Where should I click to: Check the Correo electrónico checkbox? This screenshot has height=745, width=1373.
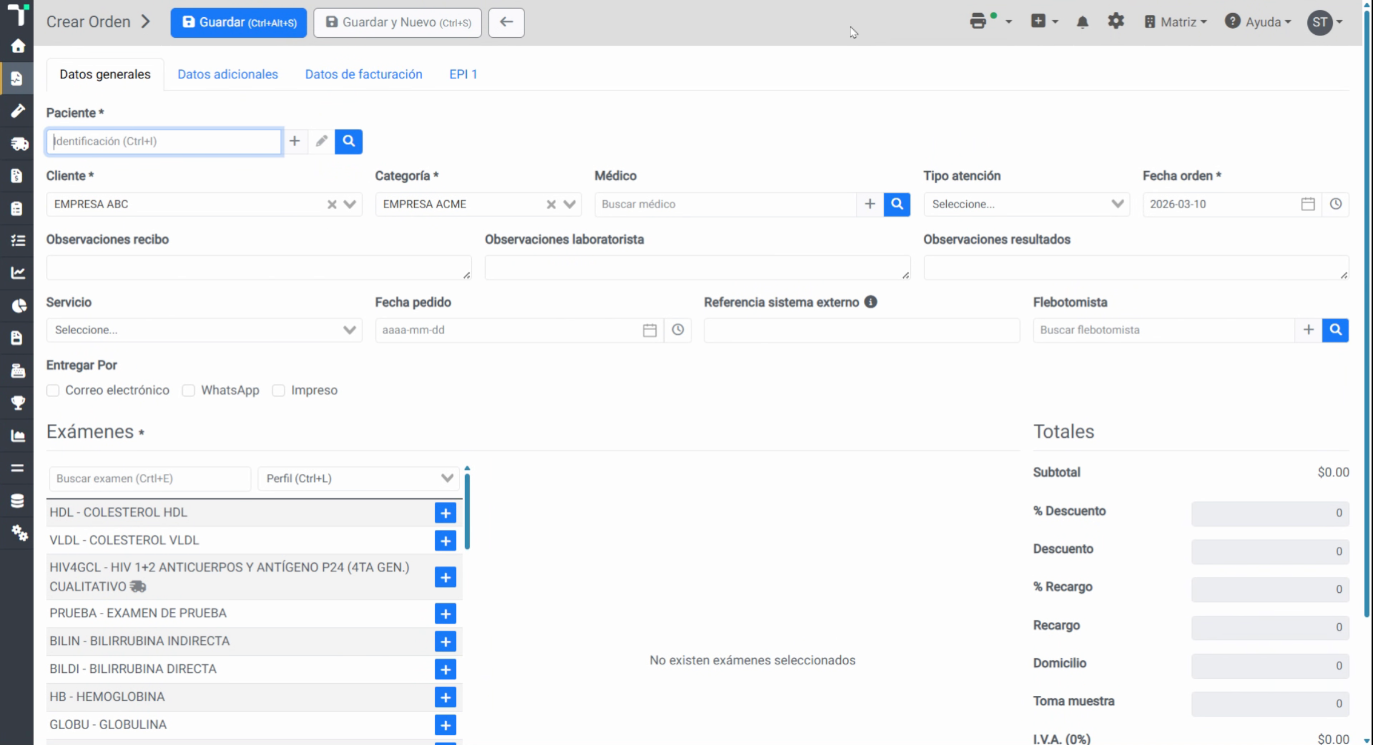[53, 390]
